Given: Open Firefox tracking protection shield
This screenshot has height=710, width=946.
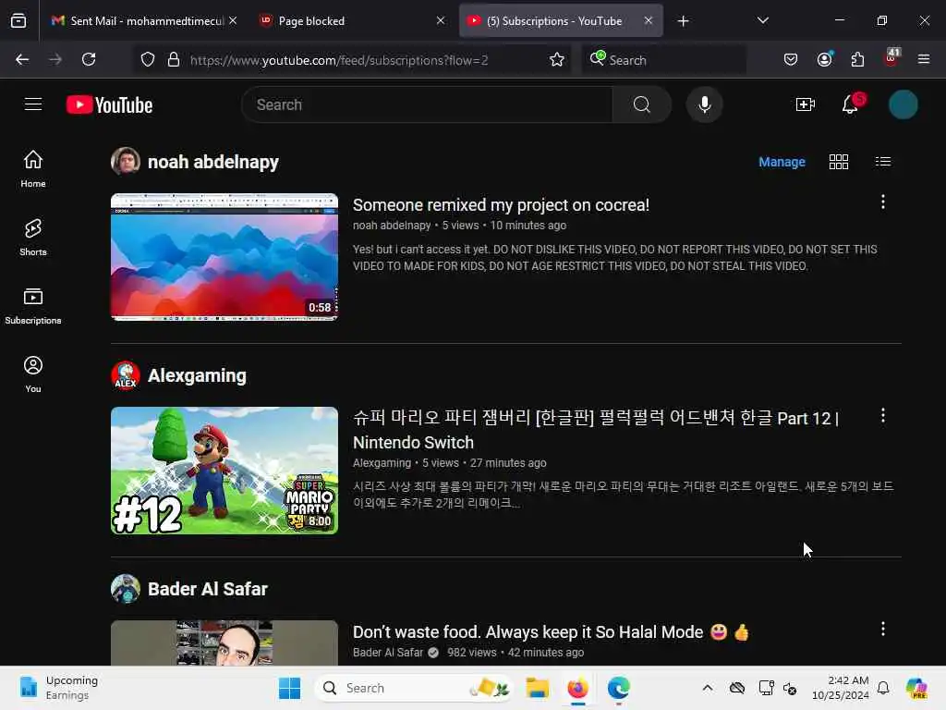Looking at the screenshot, I should pyautogui.click(x=148, y=59).
